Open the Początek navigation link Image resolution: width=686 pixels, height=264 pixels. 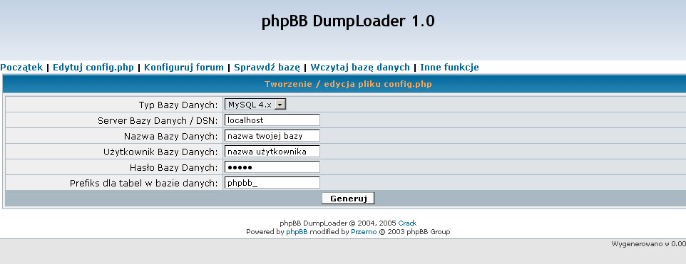coord(21,68)
